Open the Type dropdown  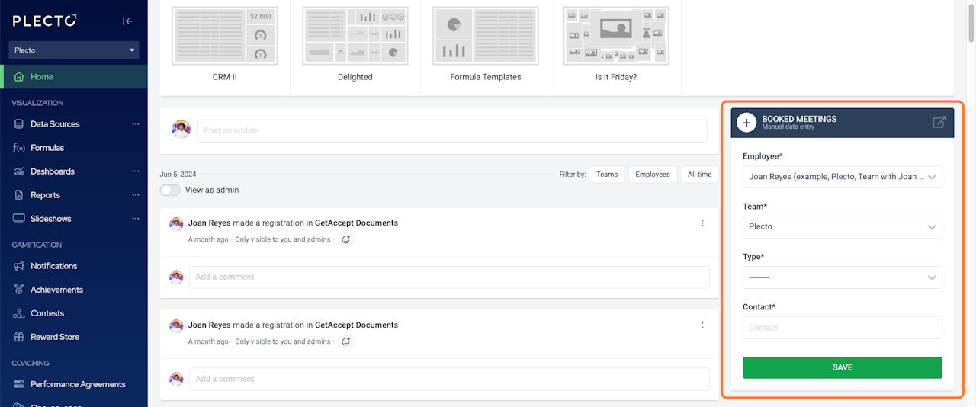pos(843,277)
